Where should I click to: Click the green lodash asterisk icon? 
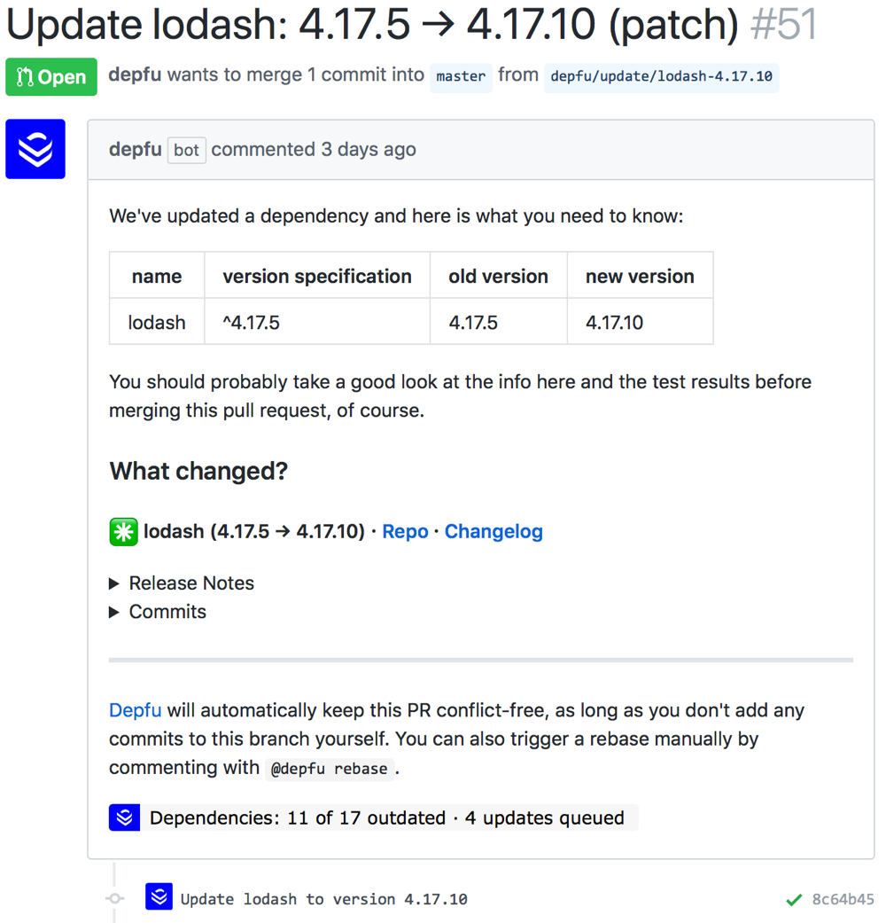point(123,532)
